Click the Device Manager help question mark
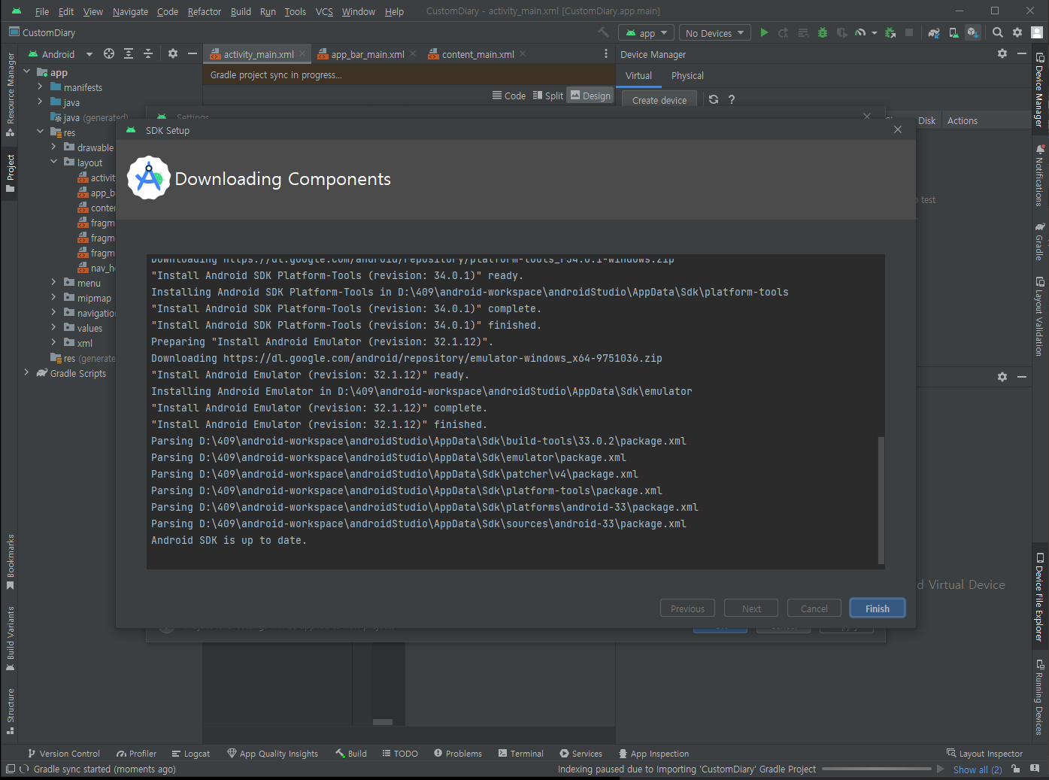Viewport: 1049px width, 780px height. (x=732, y=99)
